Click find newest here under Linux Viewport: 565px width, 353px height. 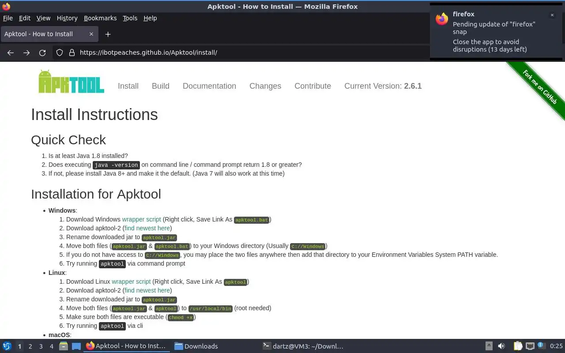pyautogui.click(x=147, y=290)
